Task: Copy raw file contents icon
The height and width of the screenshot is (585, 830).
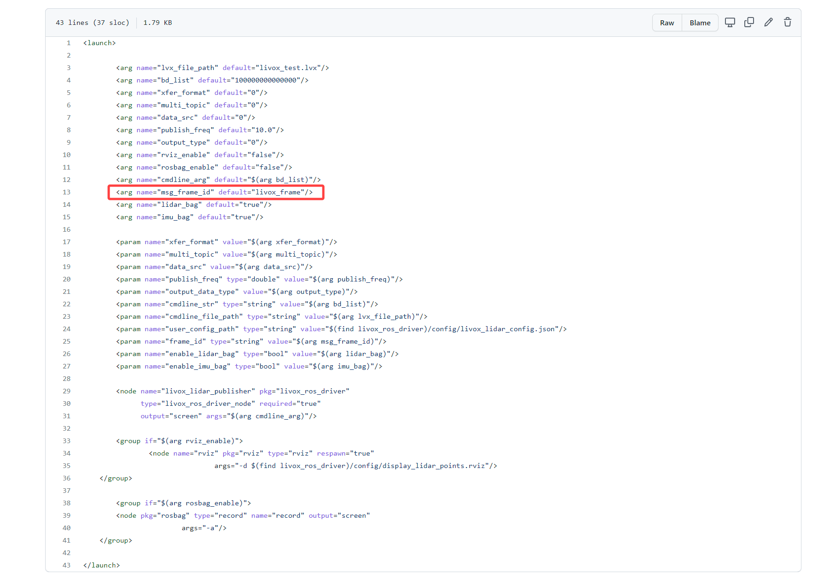Action: 749,23
